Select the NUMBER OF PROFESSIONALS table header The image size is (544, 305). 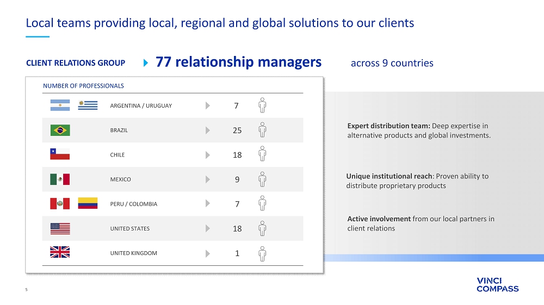(x=83, y=86)
